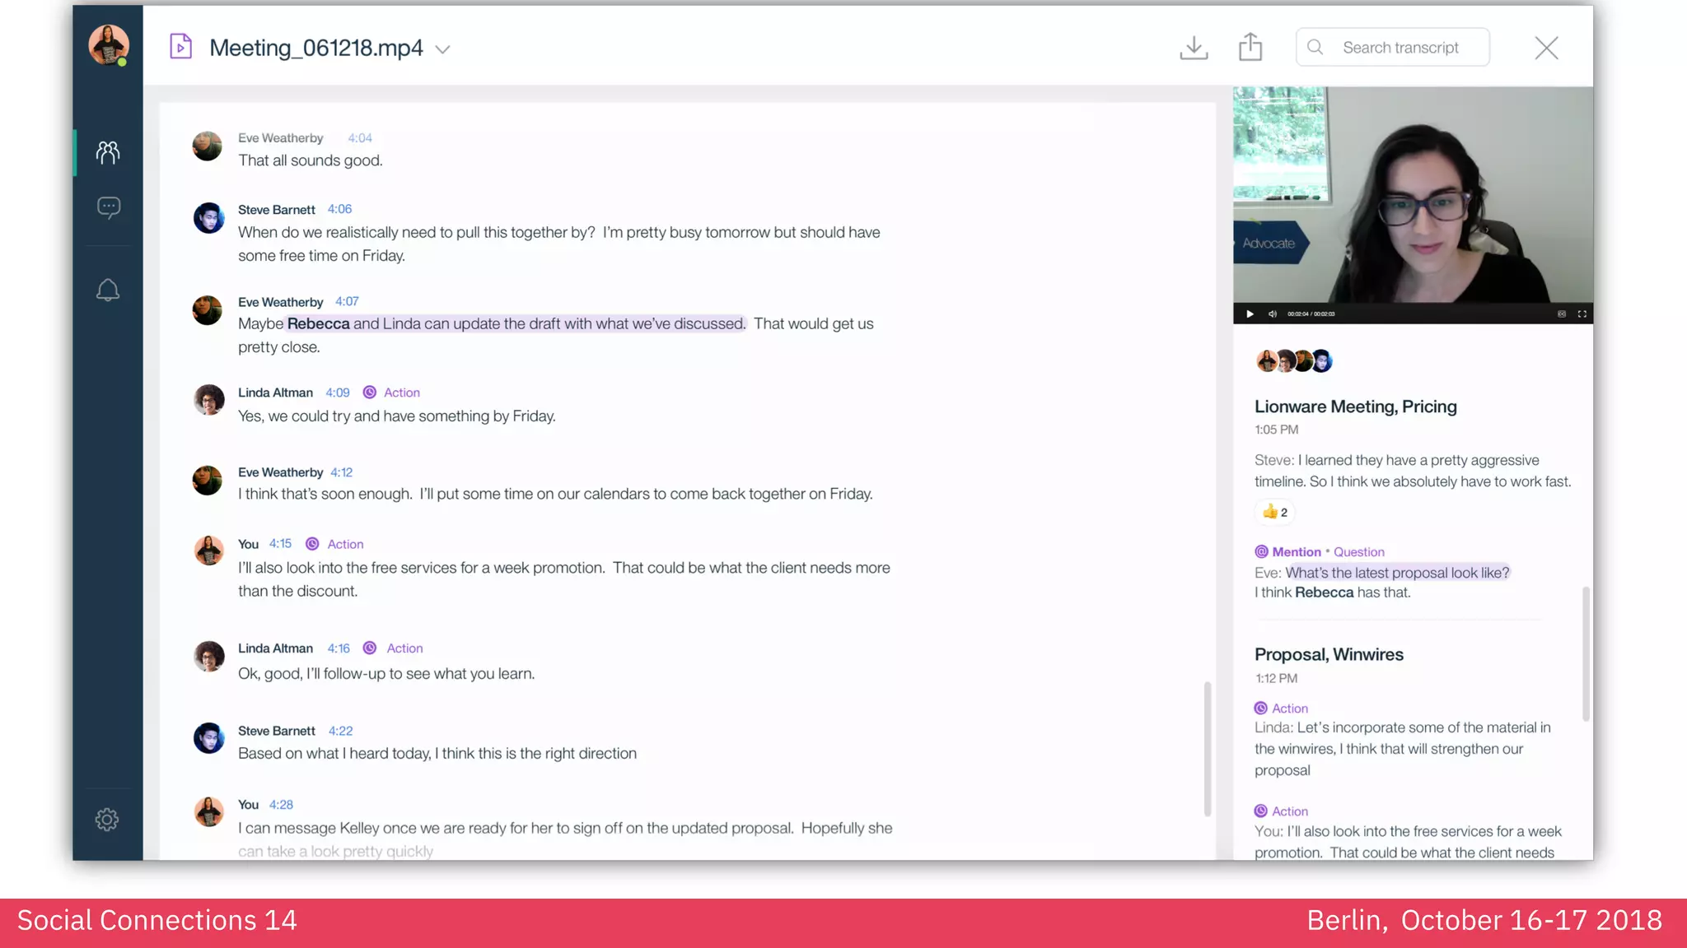Viewport: 1687px width, 948px height.
Task: Click the participant avatars group
Action: point(1293,360)
